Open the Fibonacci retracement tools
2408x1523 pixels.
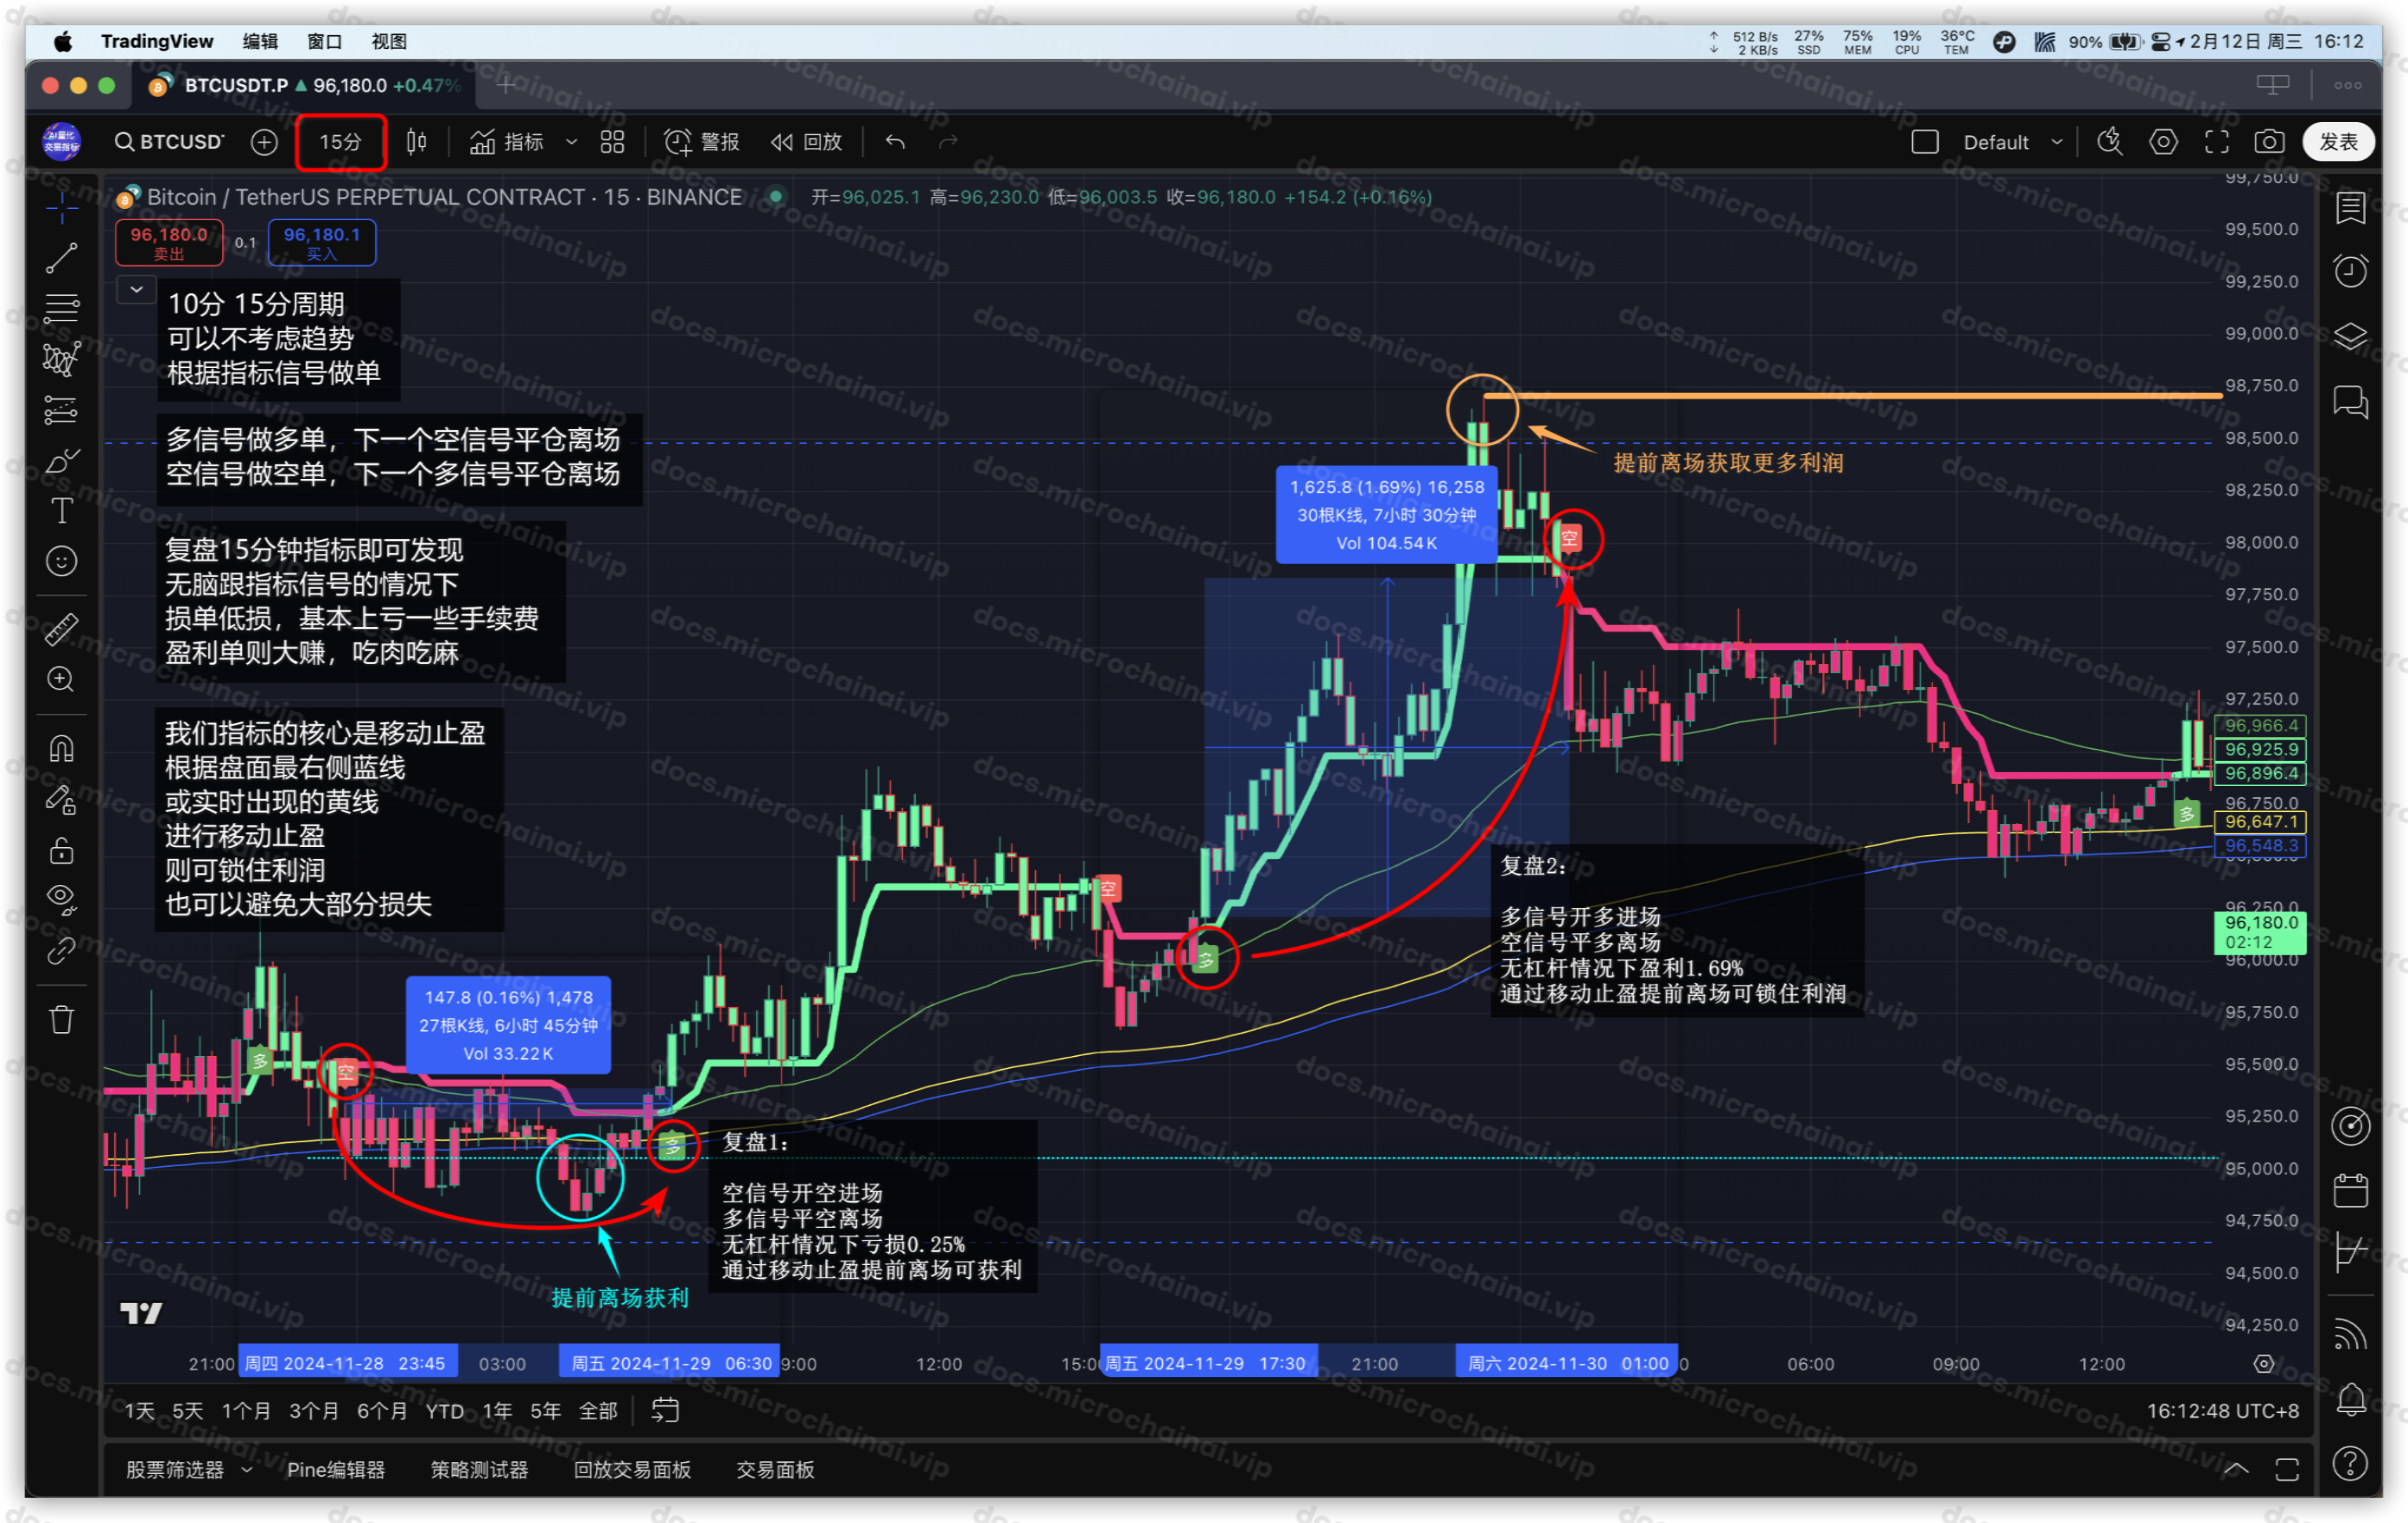(x=62, y=308)
